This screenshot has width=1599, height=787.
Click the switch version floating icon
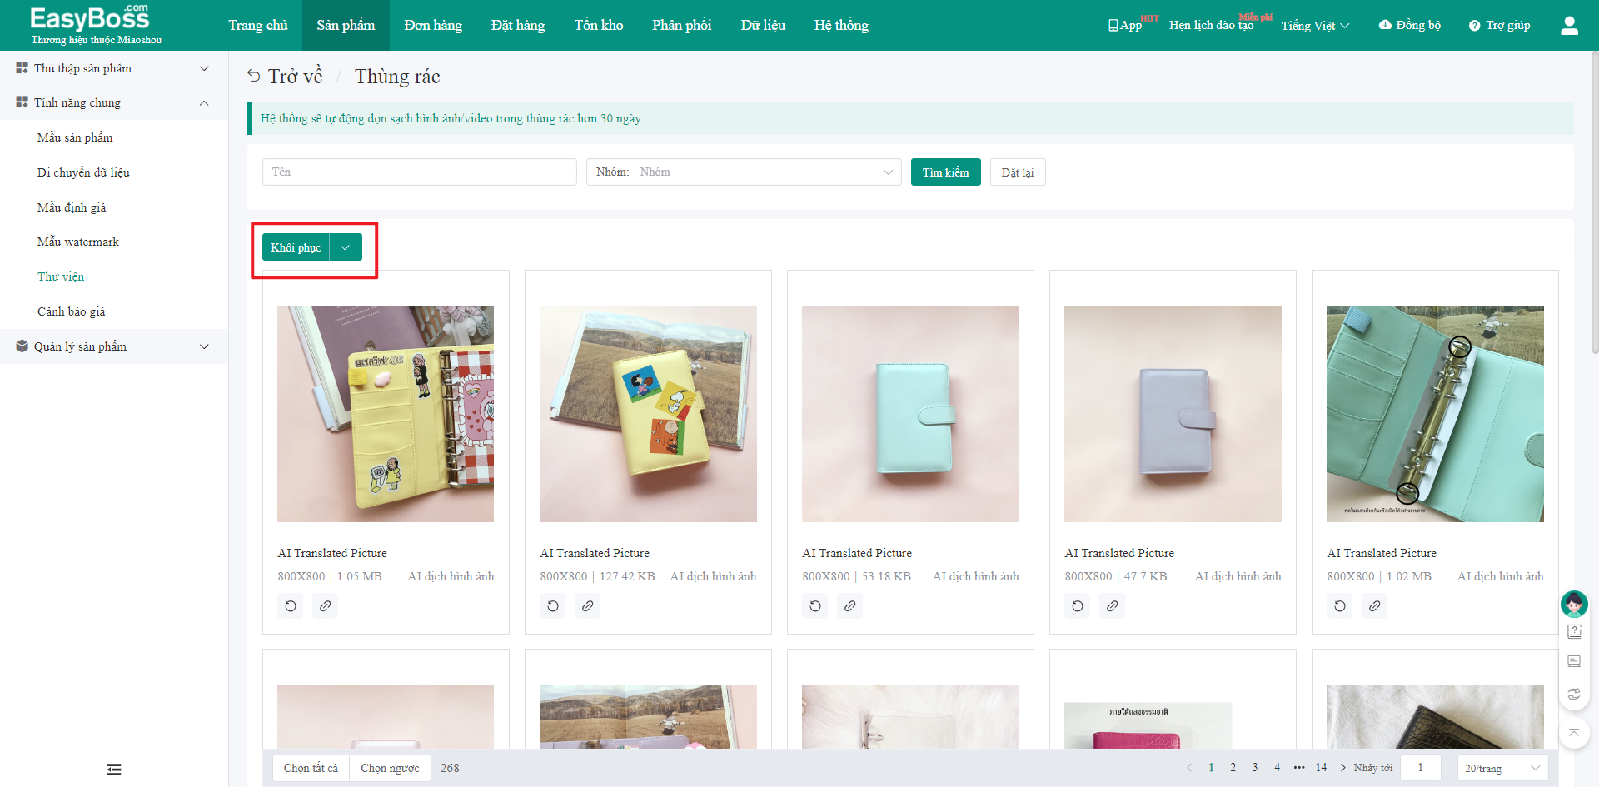point(1574,694)
